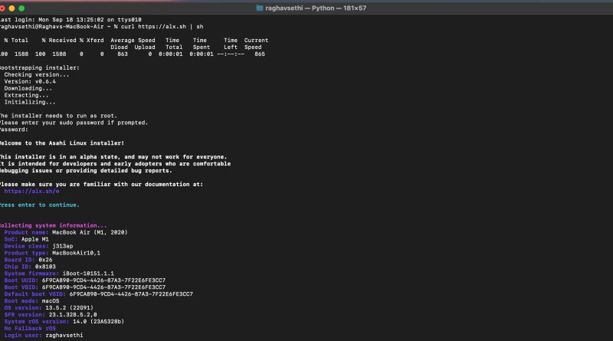Click the folder icon in the window title

click(260, 8)
